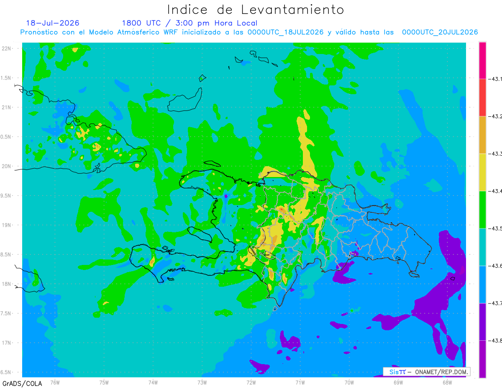Click "1800 UTC / 3:00 pm Hora Local"
This screenshot has height=388, width=502.
[x=190, y=23]
